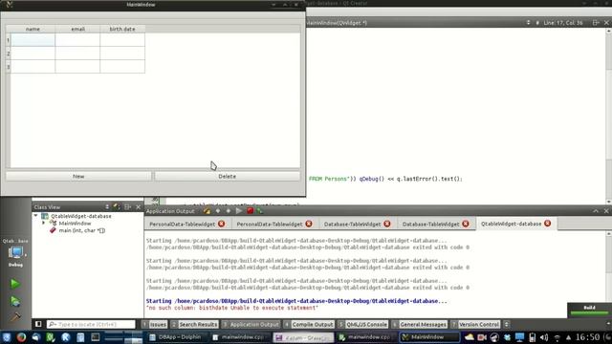Attach the debugger to the running application
Screen dimensions: 612x344
click(x=259, y=211)
